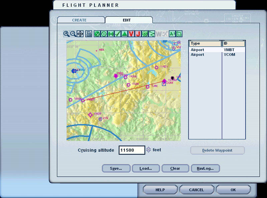Increase cruising altitude with up arrow
The height and width of the screenshot is (198, 267).
point(149,148)
